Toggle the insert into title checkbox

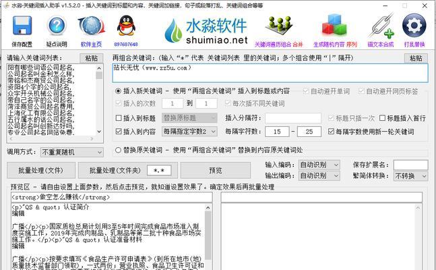click(x=119, y=118)
